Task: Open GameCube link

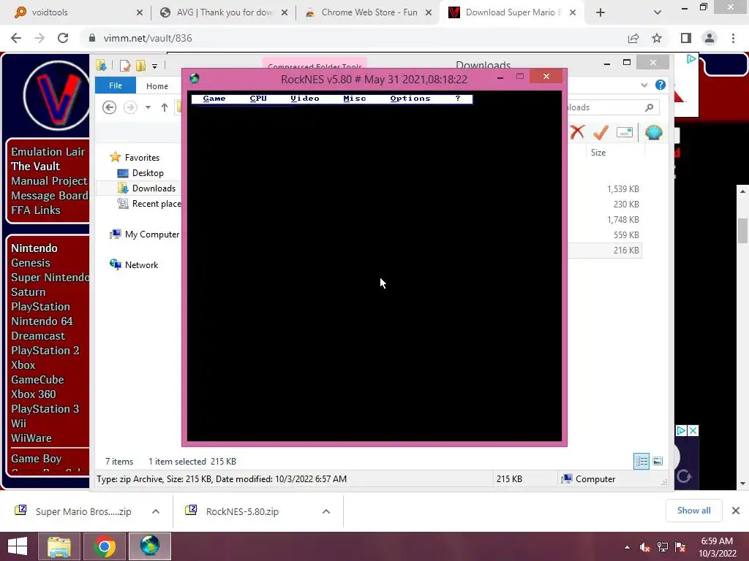Action: tap(38, 380)
